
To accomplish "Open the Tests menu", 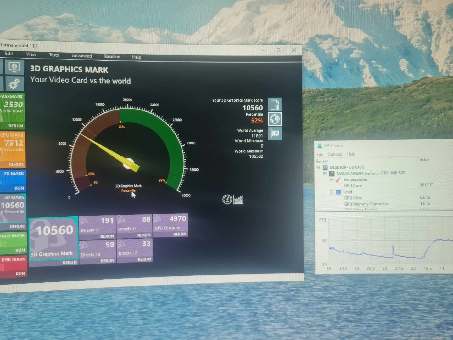I will tap(54, 55).
